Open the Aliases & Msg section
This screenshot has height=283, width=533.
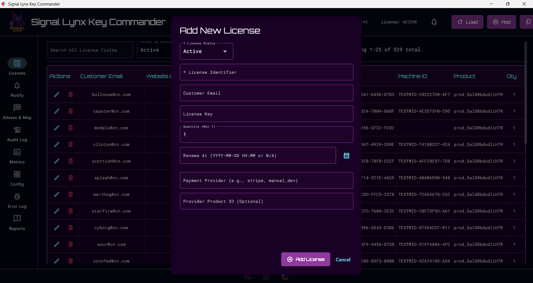click(x=17, y=112)
